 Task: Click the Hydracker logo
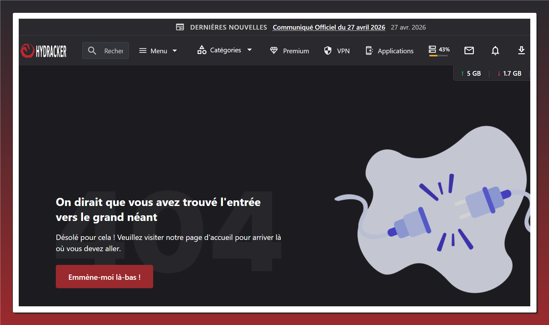coord(43,50)
